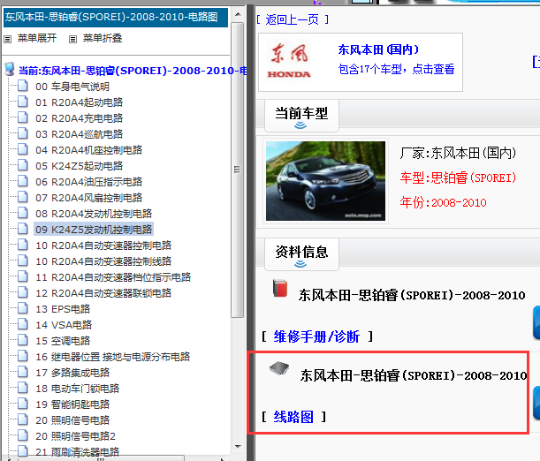Click page icon beside 18 电动车门锁电路

[x=23, y=388]
